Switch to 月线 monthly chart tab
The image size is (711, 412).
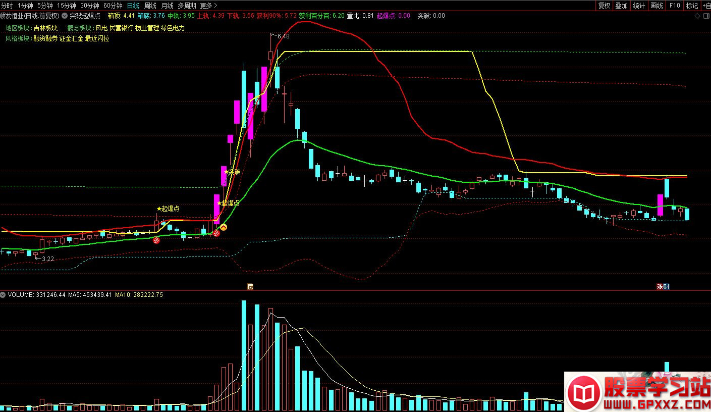pyautogui.click(x=168, y=6)
